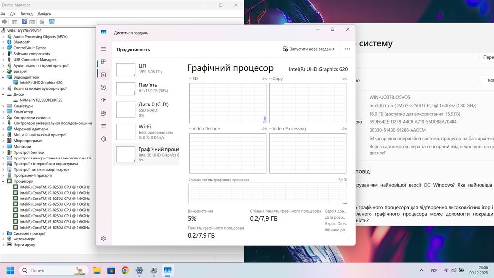Viewport: 494px width, 278px height.
Task: Click the scan hardware monitor icon in Device Manager
Action: click(52, 21)
